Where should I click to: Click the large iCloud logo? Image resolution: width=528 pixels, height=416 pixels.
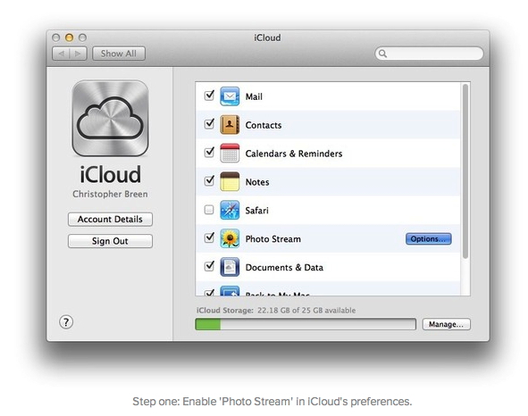tap(110, 119)
